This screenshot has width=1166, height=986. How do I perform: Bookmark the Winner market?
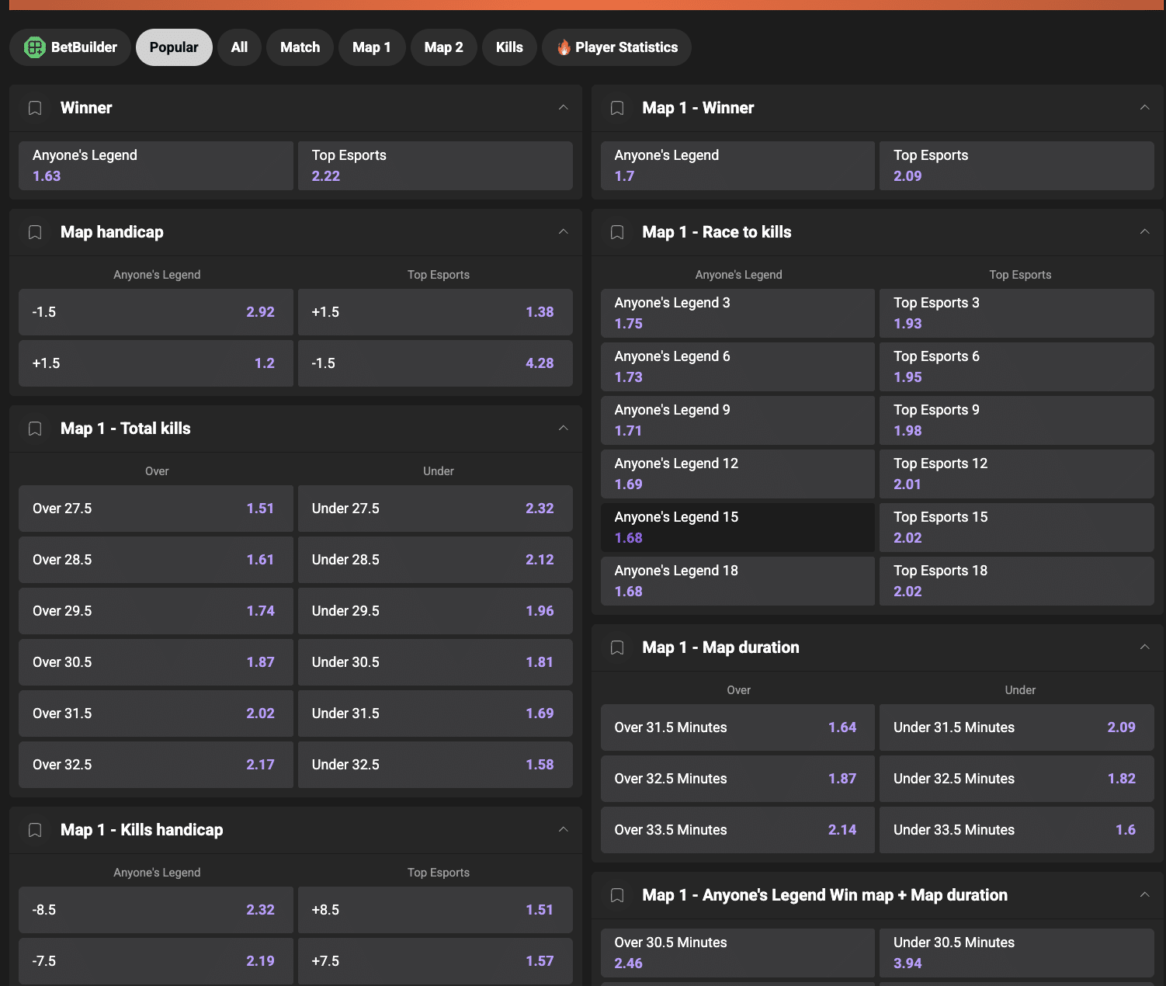(x=35, y=108)
